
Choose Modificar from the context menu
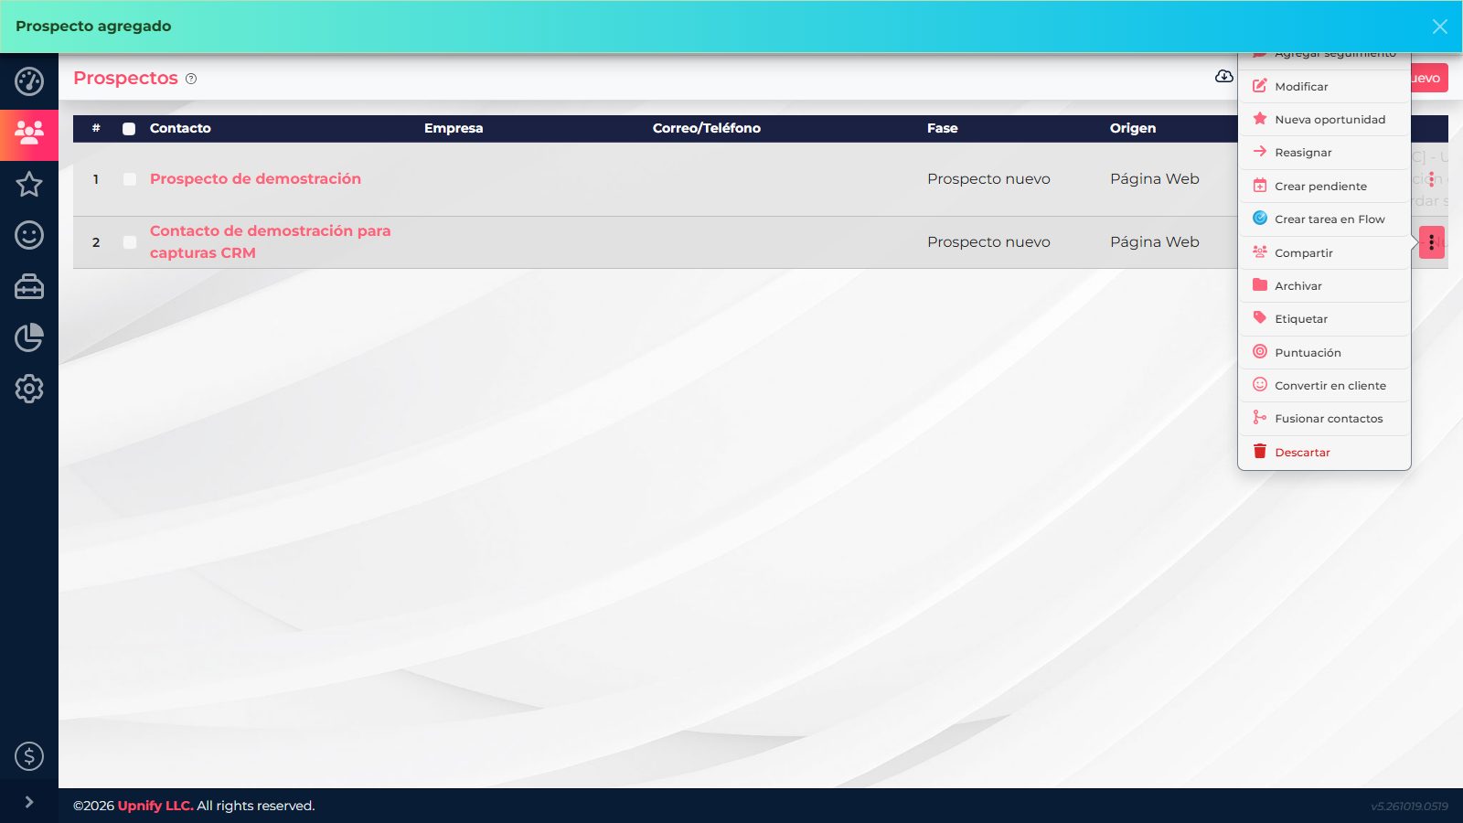1324,86
